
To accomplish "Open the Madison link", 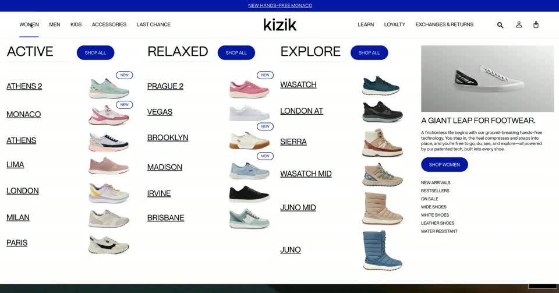I will tap(165, 167).
